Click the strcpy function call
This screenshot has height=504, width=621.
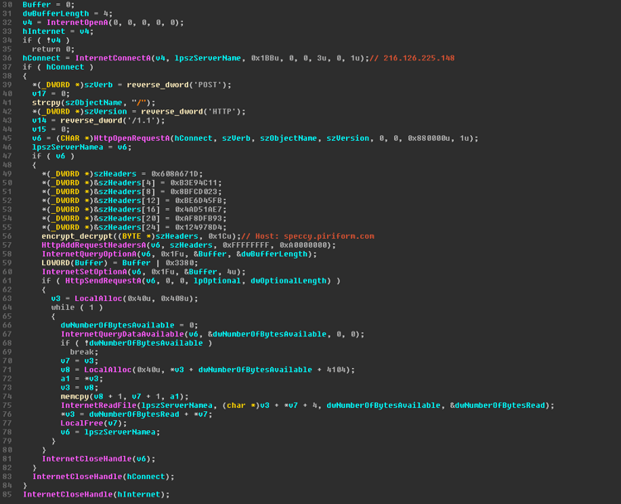[46, 103]
